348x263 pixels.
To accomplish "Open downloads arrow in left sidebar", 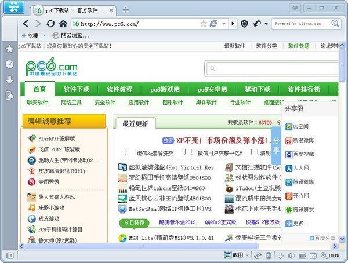I will click(9, 80).
